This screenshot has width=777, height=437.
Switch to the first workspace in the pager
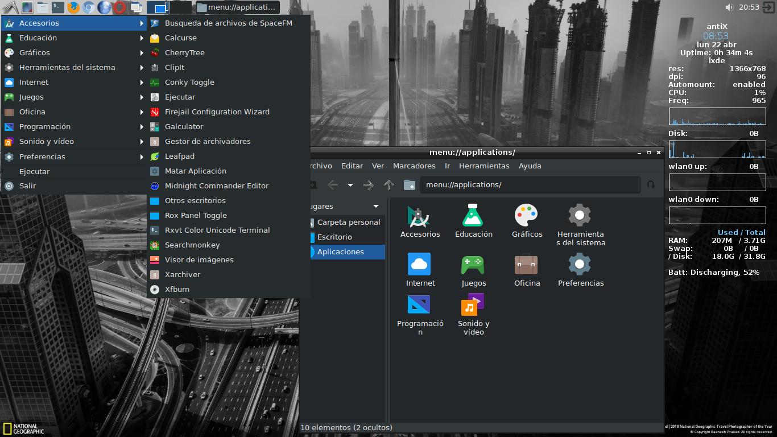click(x=158, y=7)
